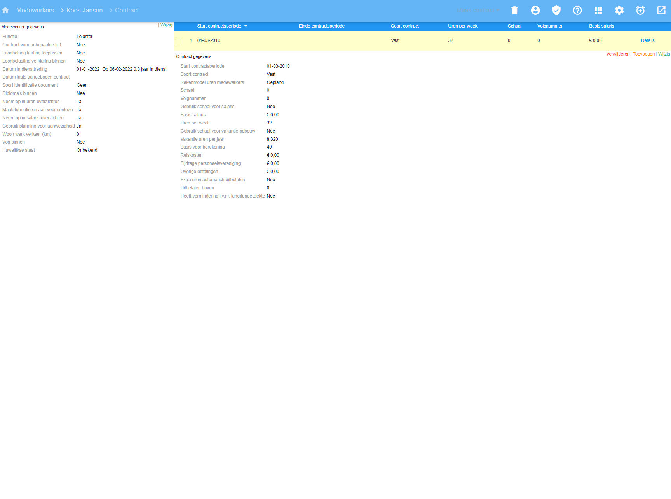The height and width of the screenshot is (499, 671).
Task: Click Wijzig in Medewerker gegevens panel
Action: [x=166, y=25]
